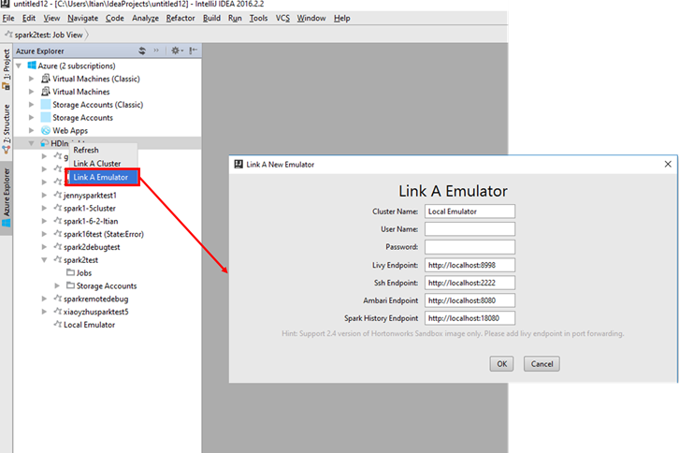Click the double-chevron more icon in Azure Explorer
Viewport: 679px width, 453px height.
(x=156, y=51)
